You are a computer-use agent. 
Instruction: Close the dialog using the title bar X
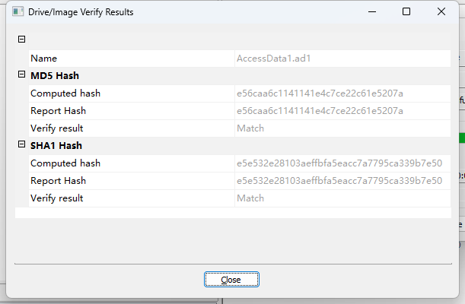pos(441,12)
